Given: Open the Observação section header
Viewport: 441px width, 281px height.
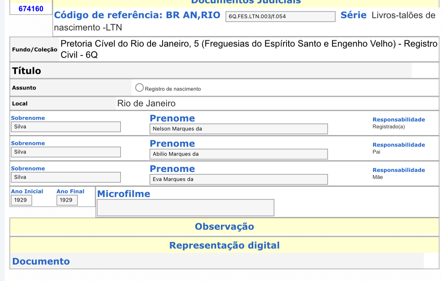Looking at the screenshot, I should [x=224, y=226].
